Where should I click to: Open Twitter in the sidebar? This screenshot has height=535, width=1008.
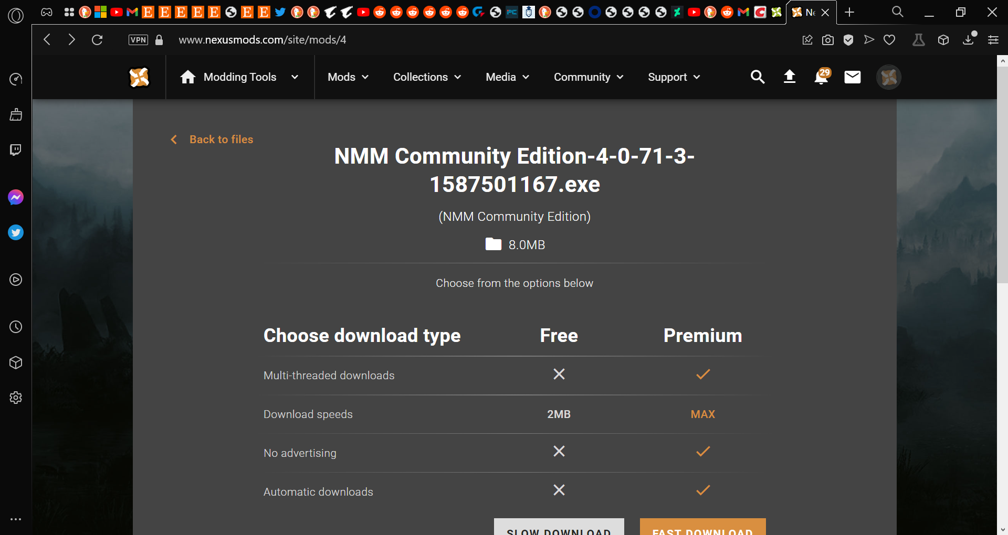(x=16, y=232)
